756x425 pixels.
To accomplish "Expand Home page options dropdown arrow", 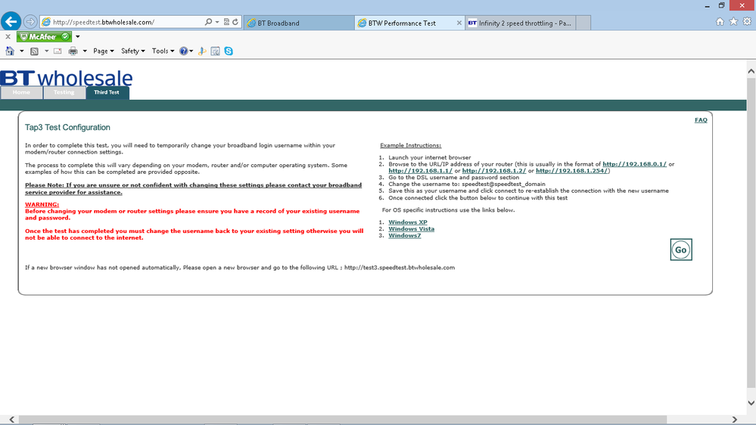I will click(22, 51).
